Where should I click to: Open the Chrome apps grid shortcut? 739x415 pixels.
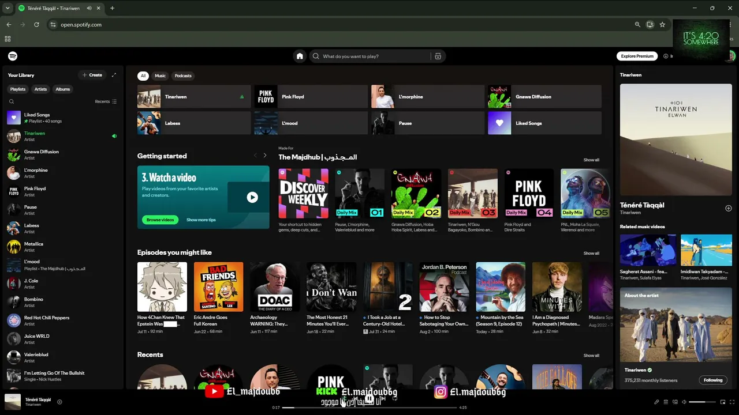[8, 39]
